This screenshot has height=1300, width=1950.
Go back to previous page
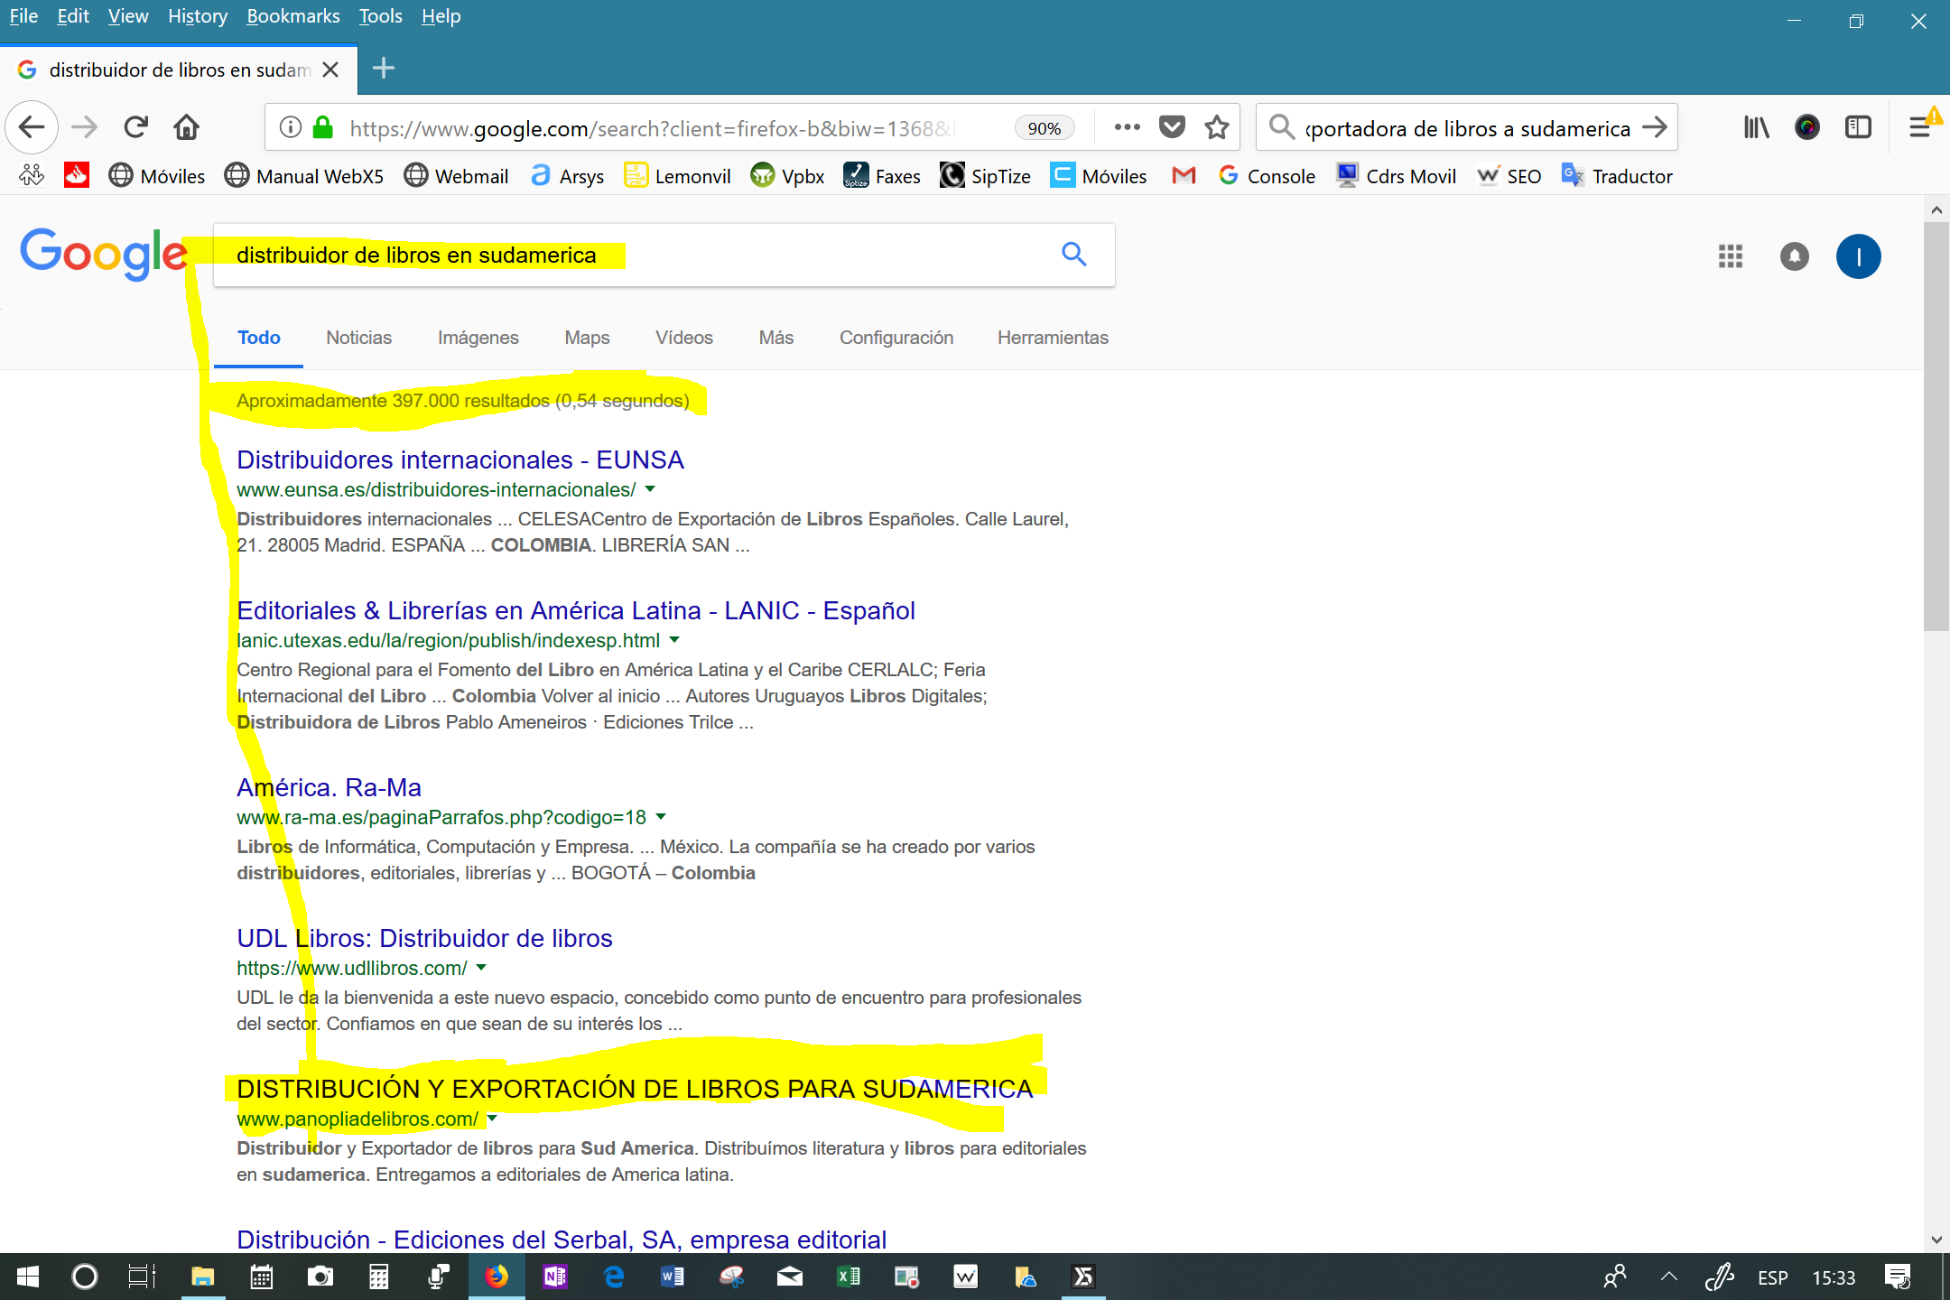(x=32, y=127)
